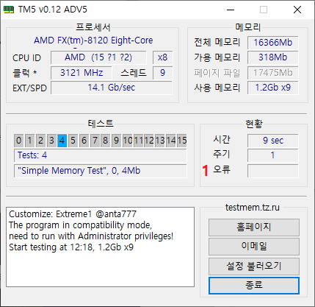Click the used memory value 1.2Gb x9
The image size is (315, 307).
coord(273,88)
